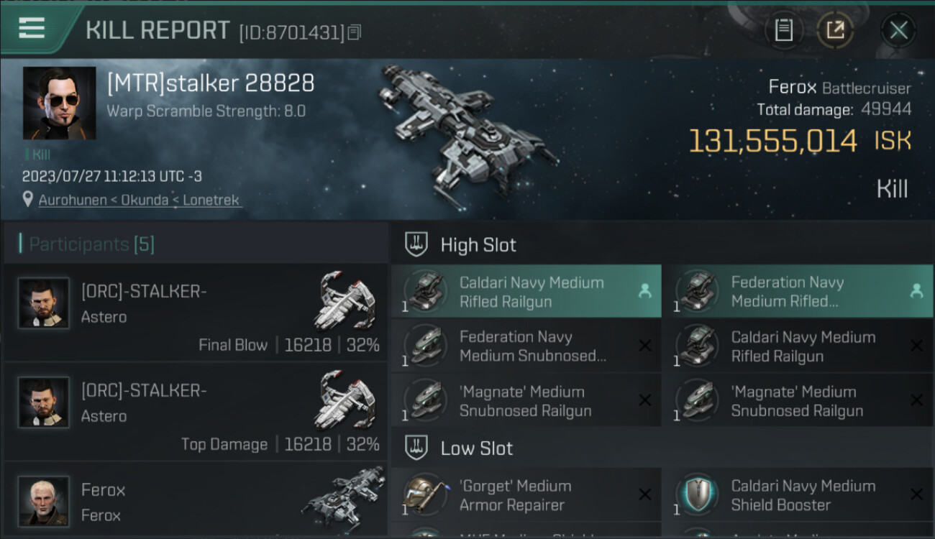The width and height of the screenshot is (935, 539).
Task: Select the second 'Magnate' Medium Snubnosed Railgun
Action: (x=797, y=401)
